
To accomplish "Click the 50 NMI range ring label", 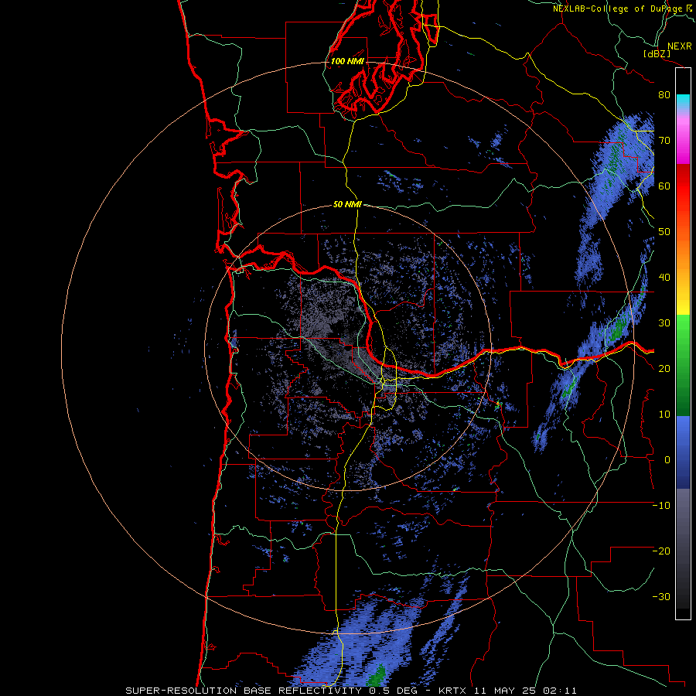I will [x=347, y=205].
